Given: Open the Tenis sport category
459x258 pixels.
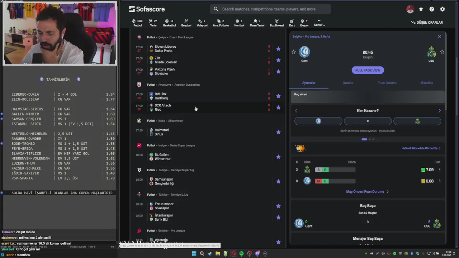Looking at the screenshot, I should [x=153, y=23].
